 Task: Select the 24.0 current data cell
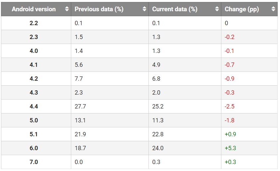pyautogui.click(x=158, y=148)
